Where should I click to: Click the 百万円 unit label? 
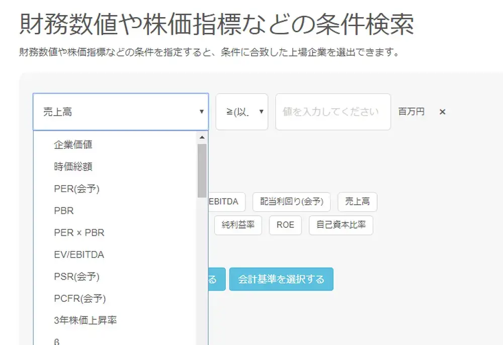(x=411, y=112)
